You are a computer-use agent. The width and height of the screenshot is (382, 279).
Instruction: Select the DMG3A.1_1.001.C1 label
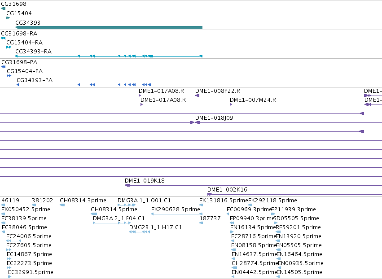click(x=144, y=201)
